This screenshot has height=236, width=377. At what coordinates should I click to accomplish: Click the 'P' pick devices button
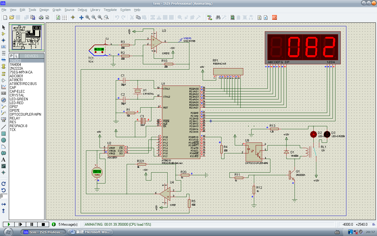click(11, 56)
